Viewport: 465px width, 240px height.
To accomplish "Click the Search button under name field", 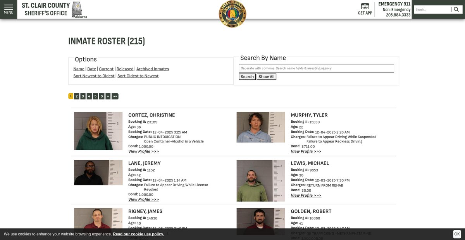I will point(247,77).
